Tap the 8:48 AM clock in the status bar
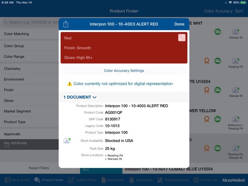This screenshot has height=186, width=248. click(x=7, y=3)
